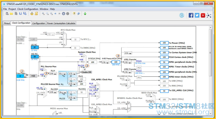Open the AHB Prescaler /1 dropdown
The width and height of the screenshot is (216, 119).
pyautogui.click(x=105, y=62)
